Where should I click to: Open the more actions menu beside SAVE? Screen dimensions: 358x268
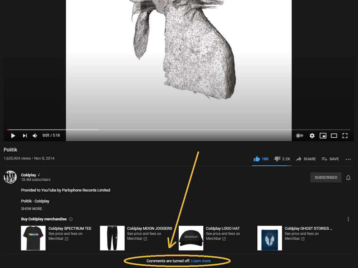pyautogui.click(x=348, y=159)
